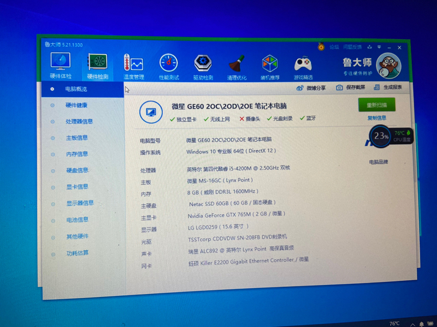Click the Killer E2200 network card value
The height and width of the screenshot is (327, 437).
coord(249,261)
